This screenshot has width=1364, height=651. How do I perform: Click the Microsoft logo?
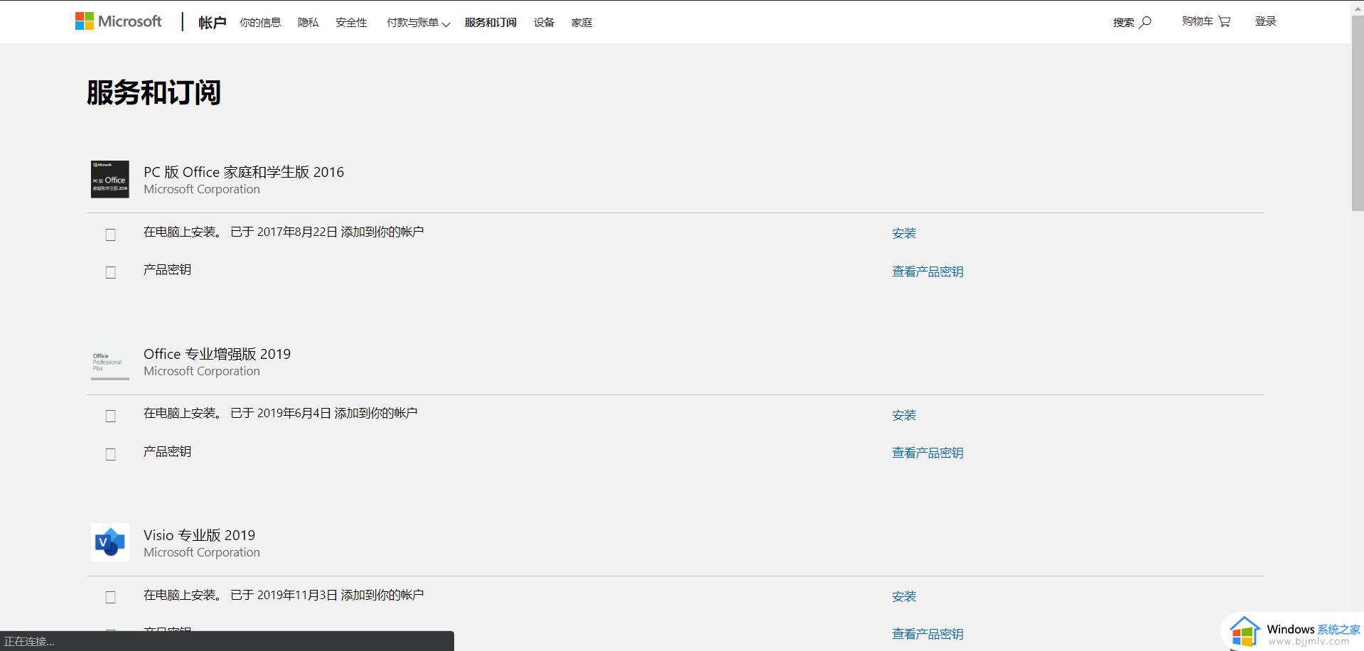pyautogui.click(x=118, y=21)
